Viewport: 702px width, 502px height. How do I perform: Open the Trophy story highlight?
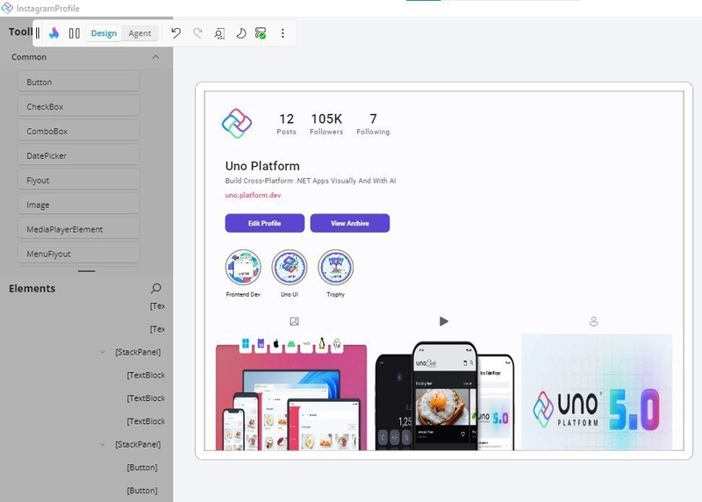[x=335, y=268]
